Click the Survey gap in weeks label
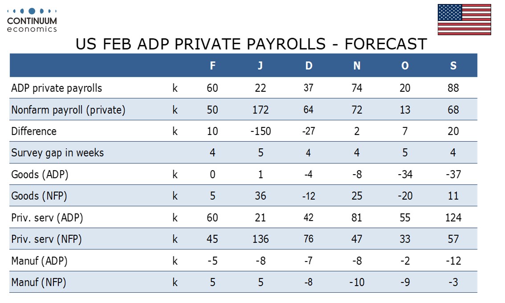Viewport: 505px width, 303px height. pos(57,153)
